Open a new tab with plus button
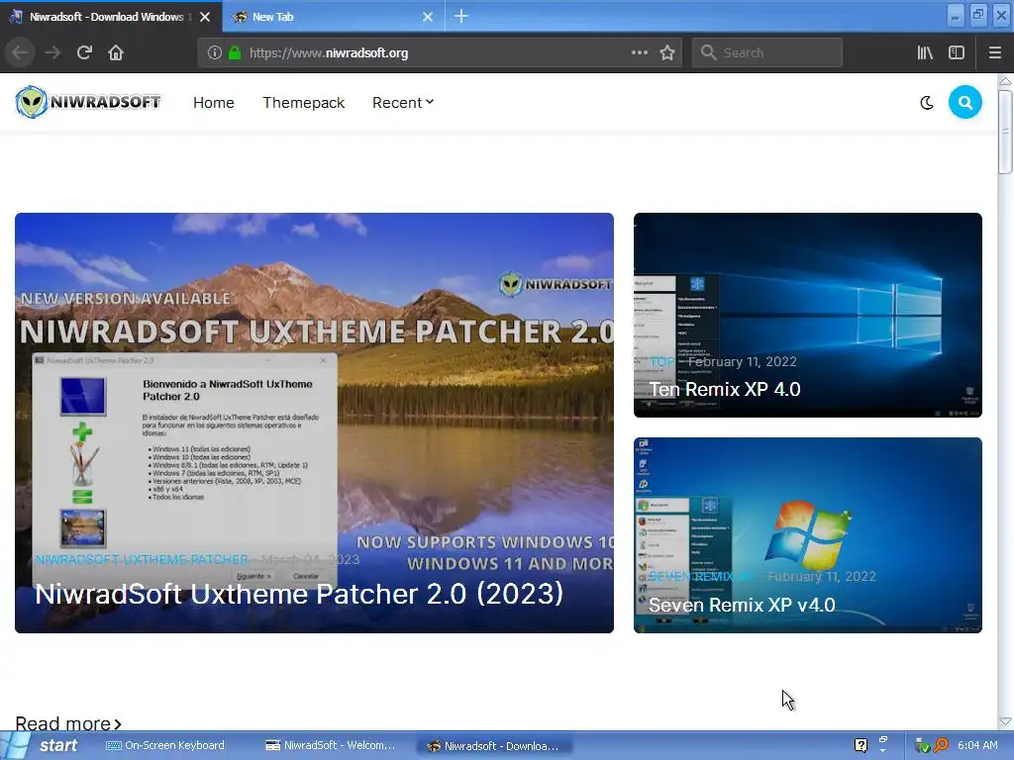Screen dimensions: 1014x760 point(461,16)
